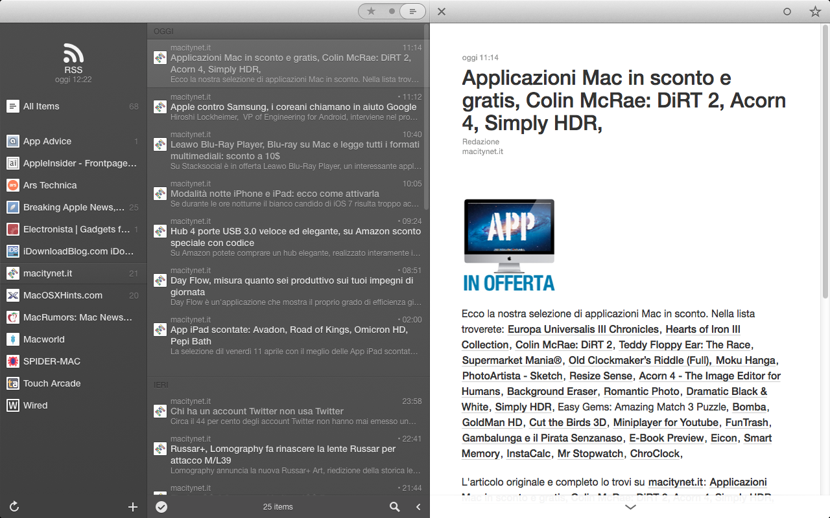This screenshot has height=518, width=830.
Task: Mark all items as read with checkmark icon
Action: click(x=161, y=507)
